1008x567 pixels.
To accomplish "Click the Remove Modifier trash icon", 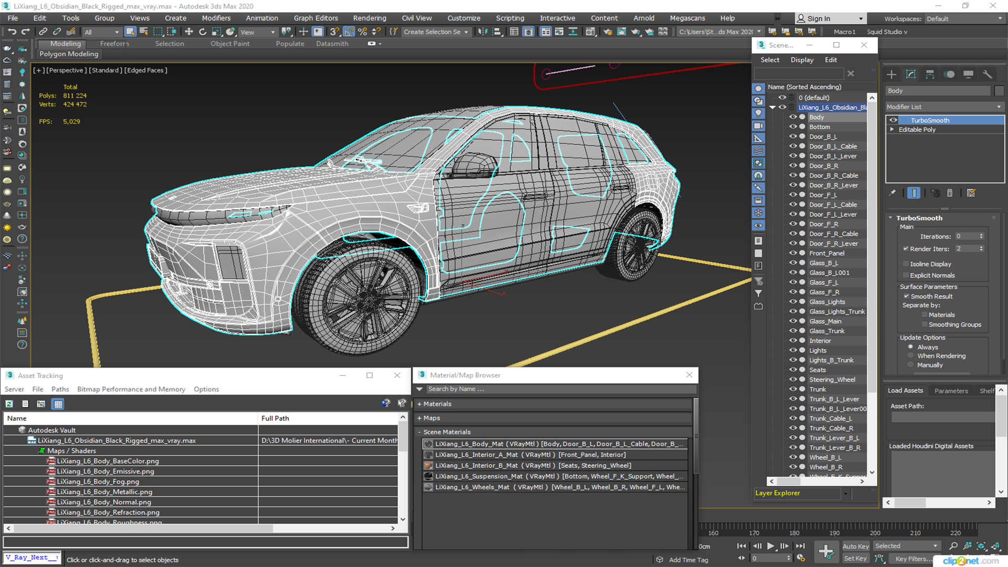I will click(950, 193).
